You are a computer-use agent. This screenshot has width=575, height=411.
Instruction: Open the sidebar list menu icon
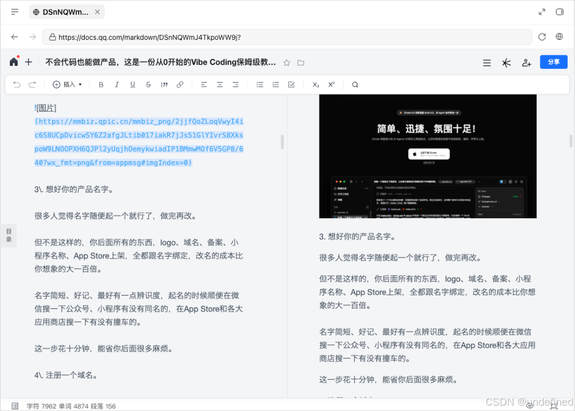pyautogui.click(x=15, y=12)
